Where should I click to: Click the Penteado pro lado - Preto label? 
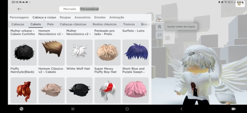tap(104, 32)
